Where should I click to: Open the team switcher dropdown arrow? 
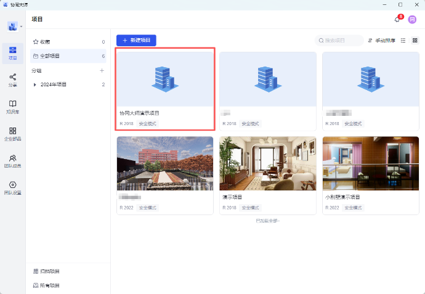tap(22, 27)
